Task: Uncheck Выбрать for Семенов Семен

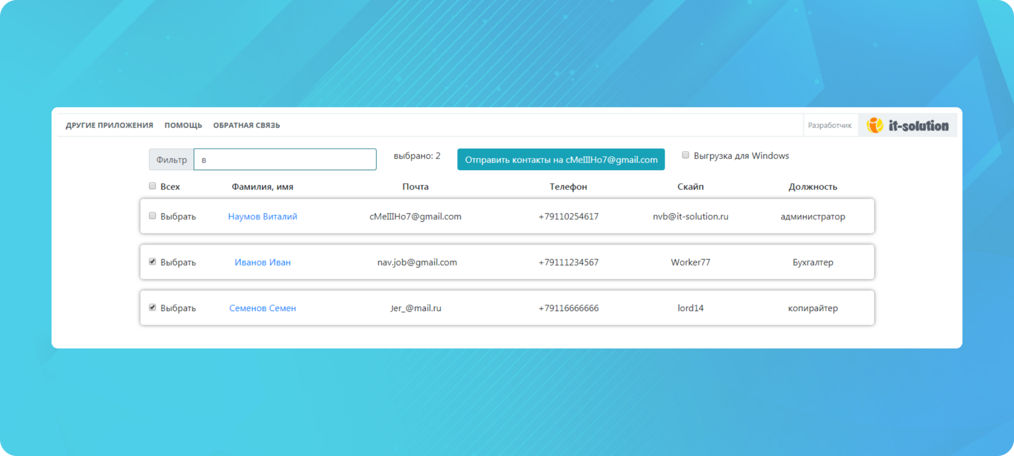Action: (152, 307)
